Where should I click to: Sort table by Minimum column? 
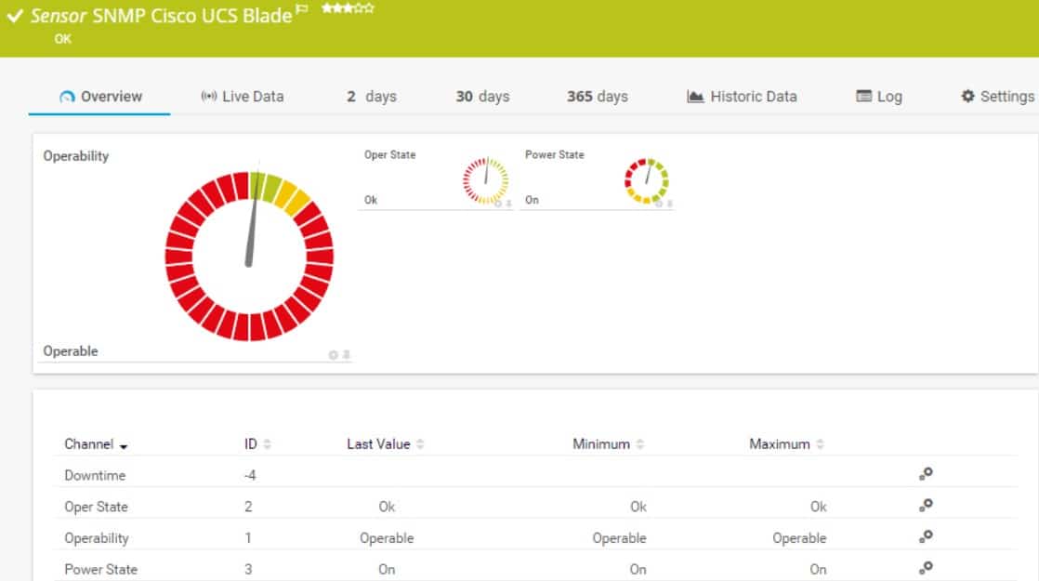[609, 443]
